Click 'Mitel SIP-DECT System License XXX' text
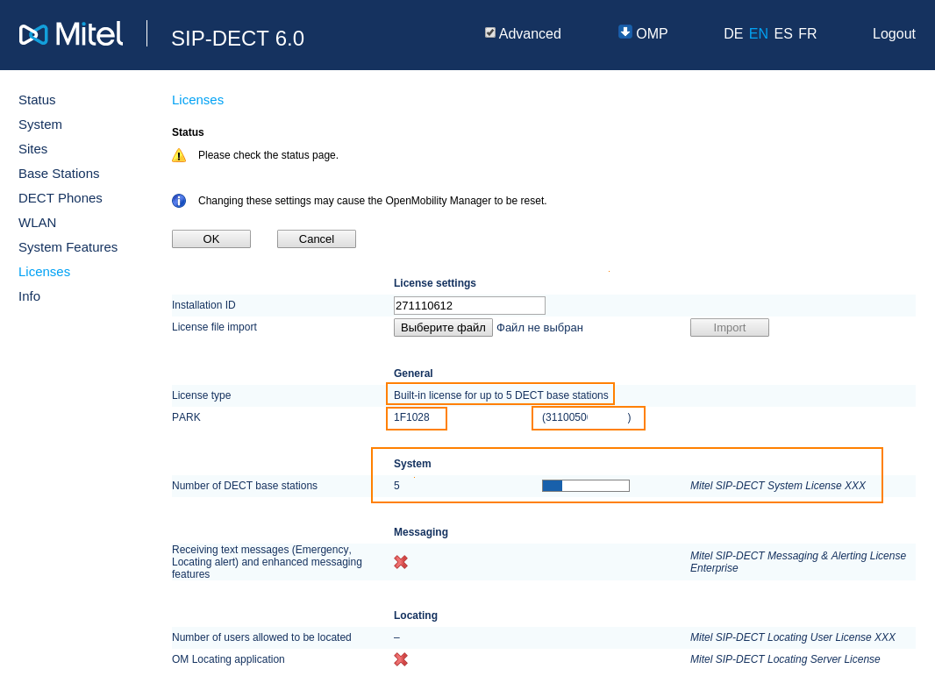The image size is (935, 683). click(x=778, y=486)
